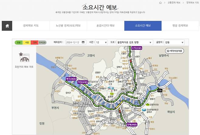Click the gray 정보없음 legend swatch
This screenshot has width=200, height=135.
[x=42, y=42]
